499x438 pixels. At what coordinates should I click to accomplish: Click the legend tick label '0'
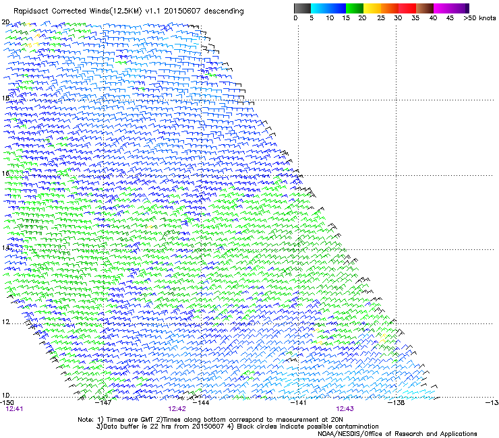[x=295, y=18]
